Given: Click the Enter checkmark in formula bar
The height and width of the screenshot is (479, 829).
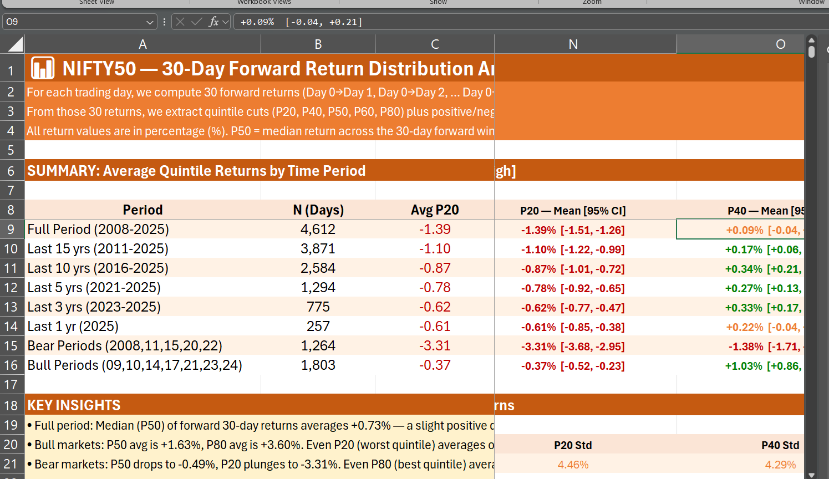Looking at the screenshot, I should pyautogui.click(x=196, y=22).
